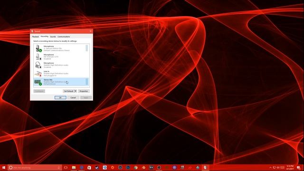Image resolution: width=304 pixels, height=171 pixels.
Task: Open Task View from the taskbar
Action: (x=66, y=168)
